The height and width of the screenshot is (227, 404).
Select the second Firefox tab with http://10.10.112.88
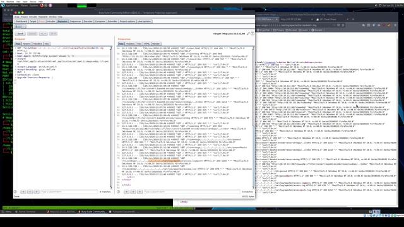(x=296, y=20)
